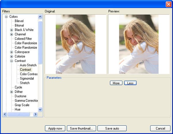Screen dimensions: 173x134
Task: Click the Dither label
Action: pyautogui.click(x=18, y=92)
